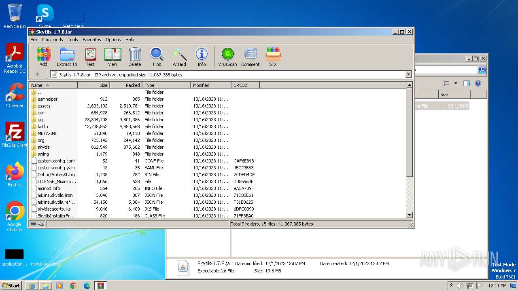Select mixins.skytils.json file
Image resolution: width=518 pixels, height=291 pixels.
click(55, 195)
